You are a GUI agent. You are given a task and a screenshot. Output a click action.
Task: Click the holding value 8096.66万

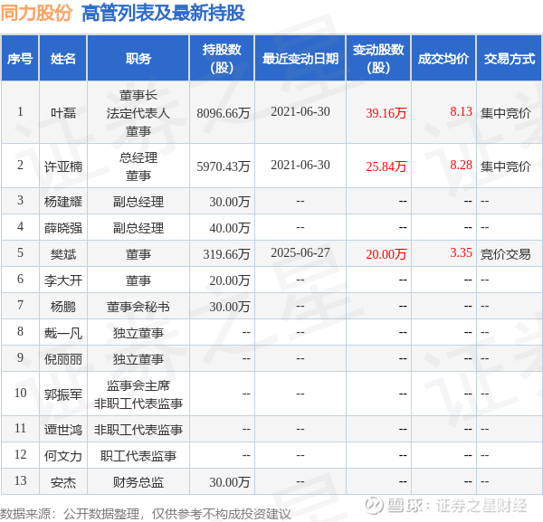[224, 113]
